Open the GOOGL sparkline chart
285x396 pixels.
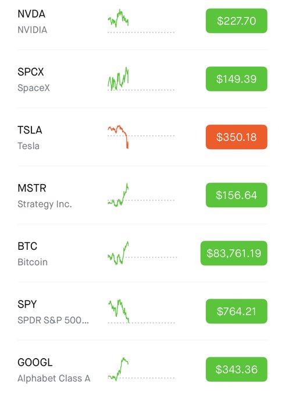coord(141,369)
